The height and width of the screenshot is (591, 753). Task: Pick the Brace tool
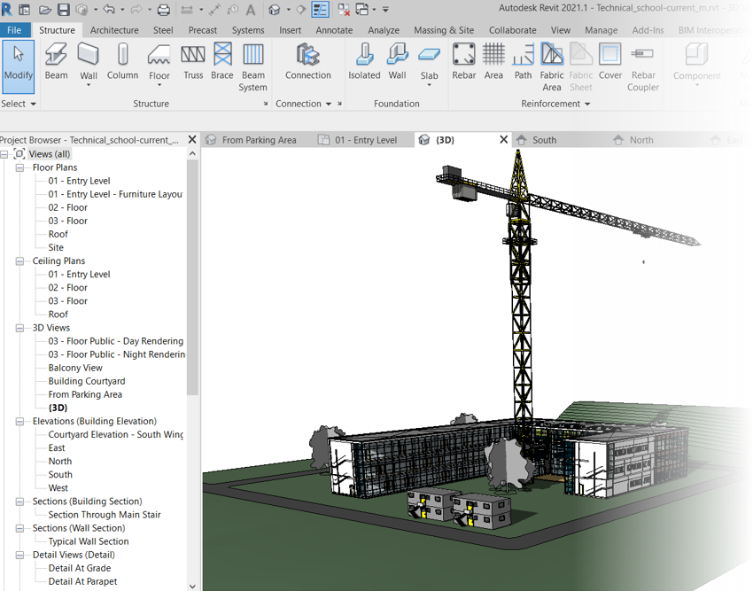(222, 63)
